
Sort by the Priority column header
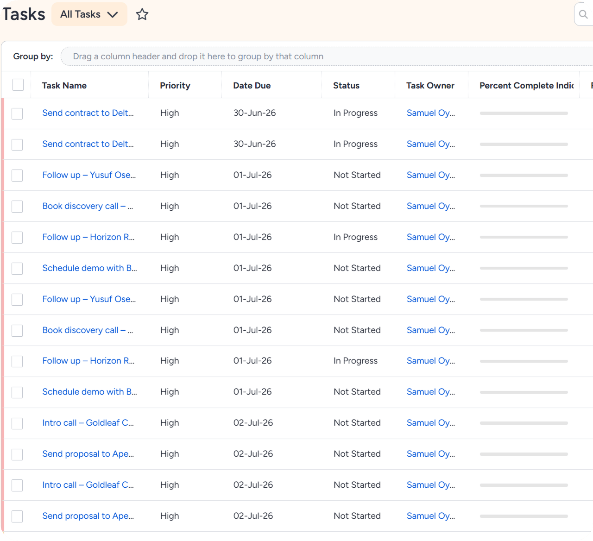tap(175, 86)
